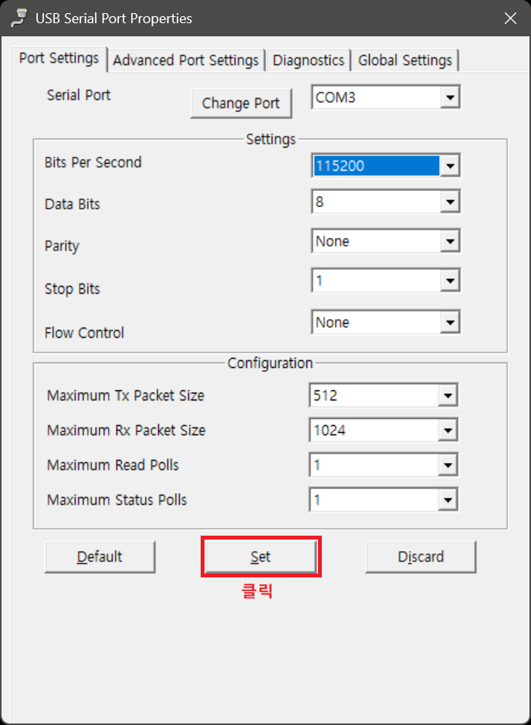Go to Global Settings tab

pyautogui.click(x=405, y=60)
